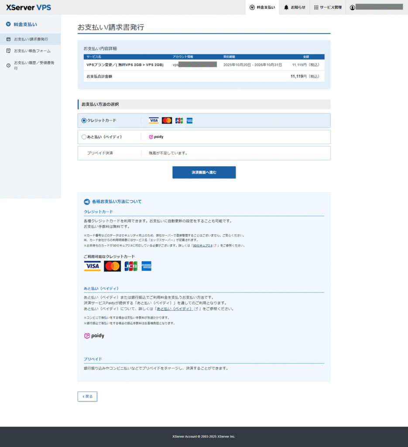Select the クレジットカード radio button
Viewport: 408px width, 447px height.
[84, 120]
